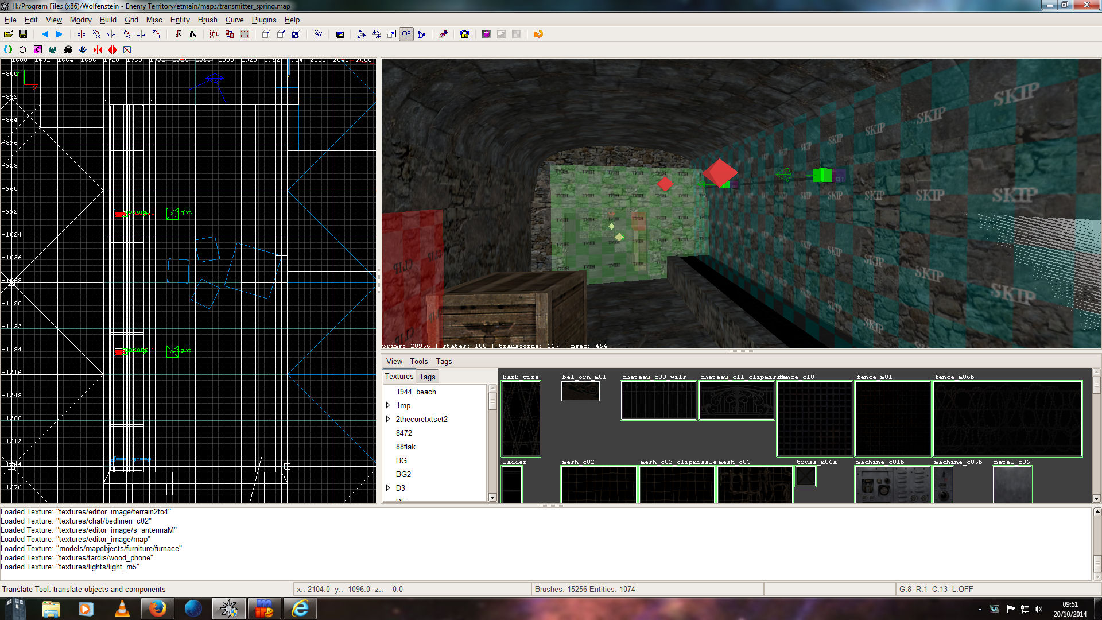Select the 1944_beach texture directory
Image resolution: width=1102 pixels, height=620 pixels.
416,392
